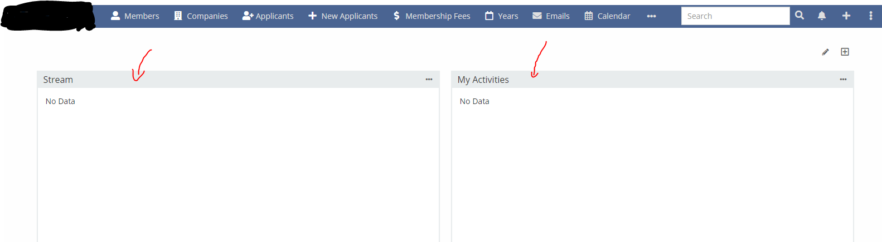The width and height of the screenshot is (882, 242).
Task: Go to the Calendar tab
Action: pos(607,16)
